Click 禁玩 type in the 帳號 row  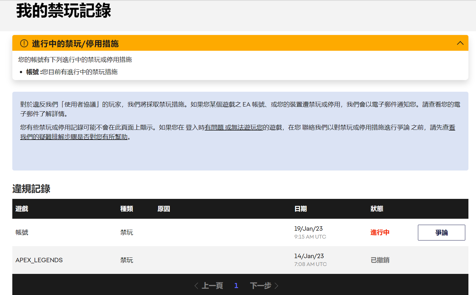(127, 233)
